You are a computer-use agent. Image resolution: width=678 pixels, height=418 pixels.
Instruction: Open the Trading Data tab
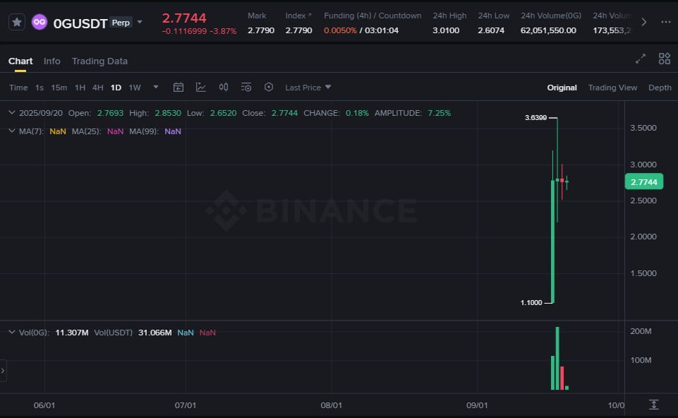[x=99, y=61]
